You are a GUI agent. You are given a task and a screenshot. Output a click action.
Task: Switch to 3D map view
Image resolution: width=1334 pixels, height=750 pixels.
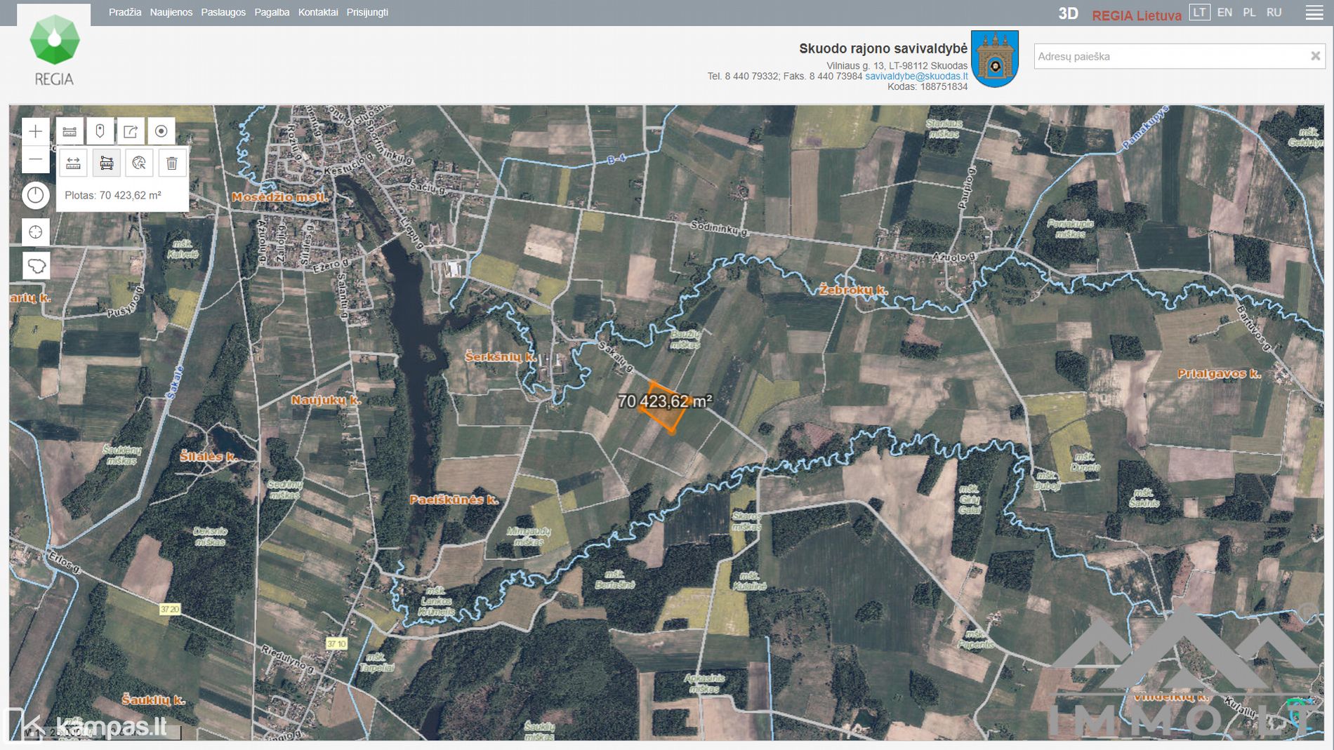1068,13
